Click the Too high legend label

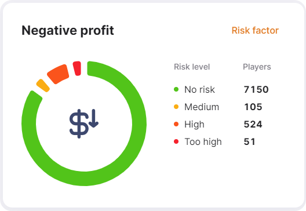click(203, 142)
